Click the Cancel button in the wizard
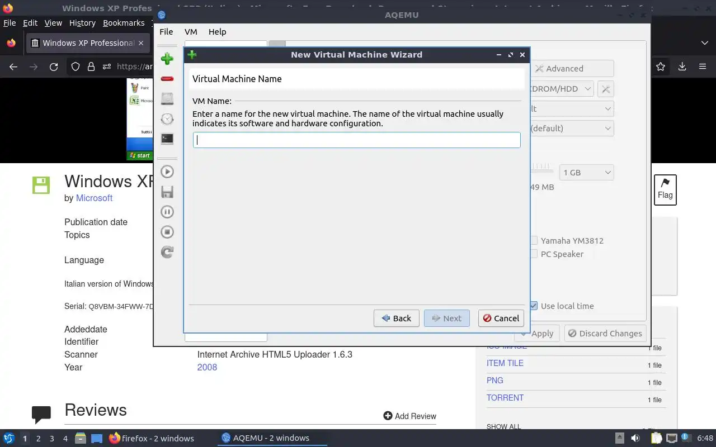This screenshot has height=447, width=716. pos(501,318)
